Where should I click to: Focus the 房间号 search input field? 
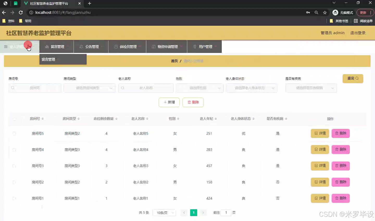coord(35,88)
